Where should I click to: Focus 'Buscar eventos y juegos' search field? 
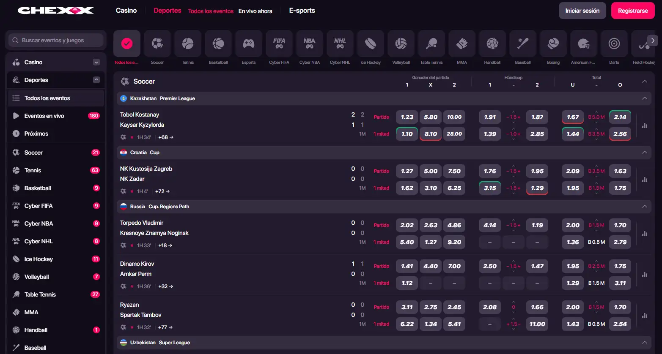(56, 40)
